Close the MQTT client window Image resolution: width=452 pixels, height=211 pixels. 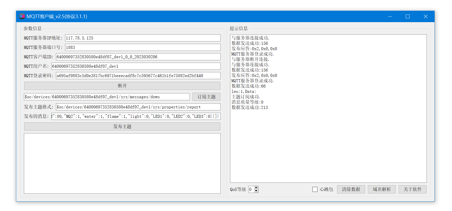(425, 17)
